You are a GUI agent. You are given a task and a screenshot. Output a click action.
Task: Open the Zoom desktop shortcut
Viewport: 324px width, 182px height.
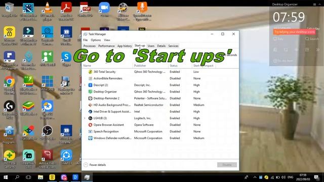(104, 10)
